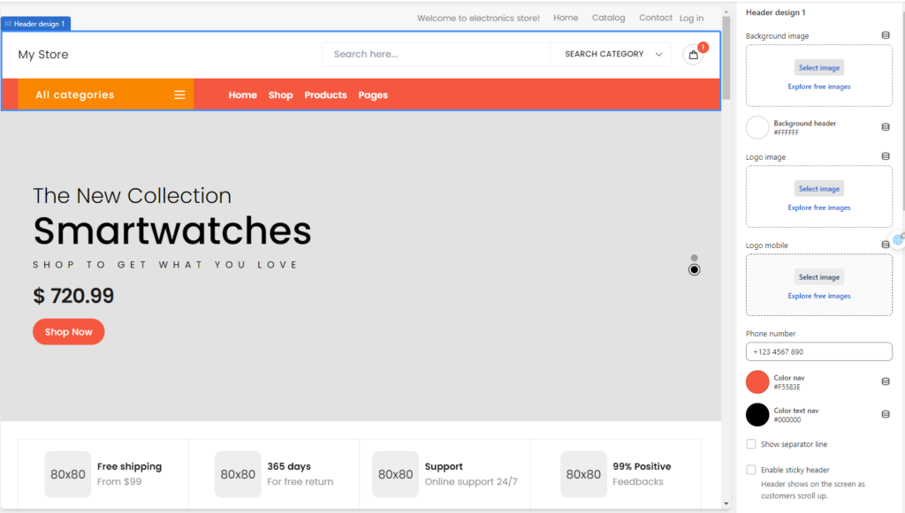Click the Header design 1 section badge
The height and width of the screenshot is (513, 905).
click(35, 24)
